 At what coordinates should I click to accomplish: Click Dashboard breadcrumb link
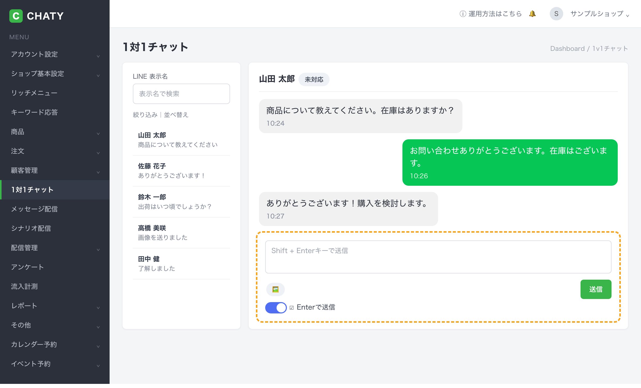[567, 48]
